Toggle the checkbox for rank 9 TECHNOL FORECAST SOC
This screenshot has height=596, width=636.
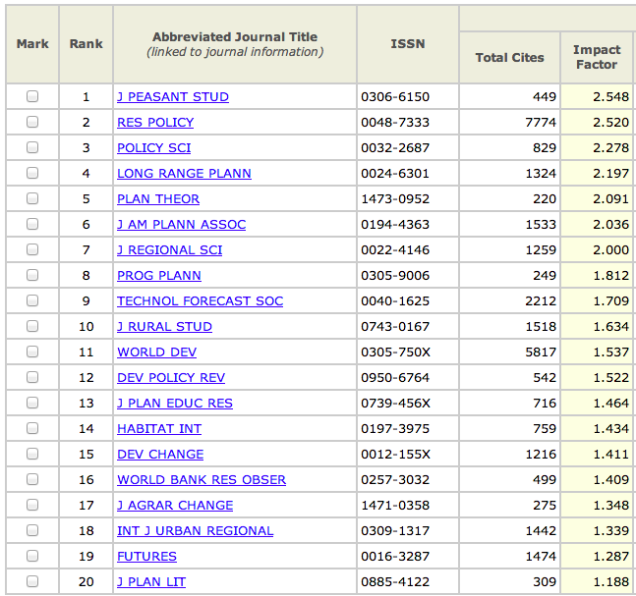[x=32, y=300]
